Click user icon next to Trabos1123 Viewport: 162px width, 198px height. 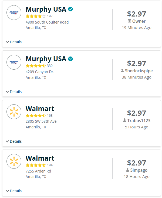(x=124, y=120)
